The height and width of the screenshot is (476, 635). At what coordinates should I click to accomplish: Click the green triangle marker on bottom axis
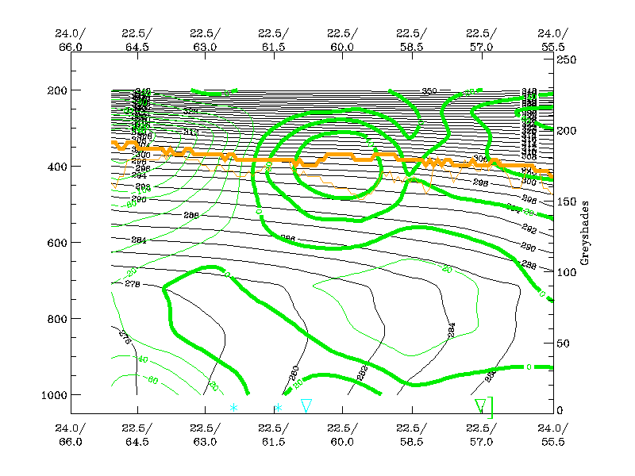click(x=480, y=406)
